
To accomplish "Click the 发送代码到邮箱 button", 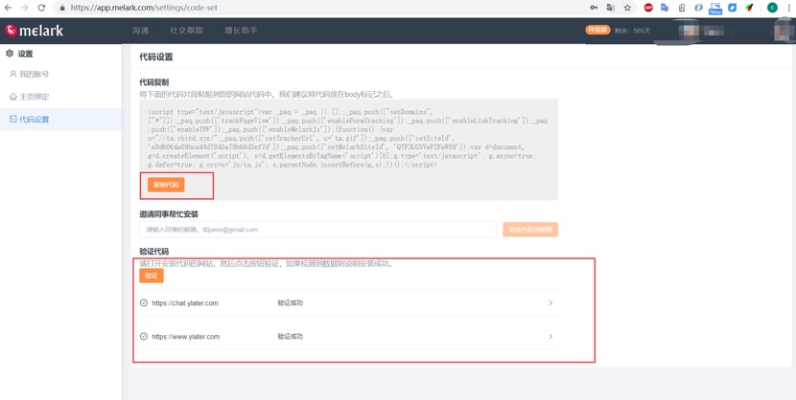I will (x=530, y=230).
